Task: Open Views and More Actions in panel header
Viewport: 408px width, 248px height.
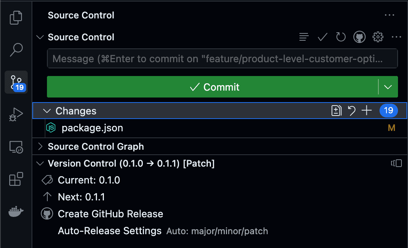Action: tap(390, 15)
